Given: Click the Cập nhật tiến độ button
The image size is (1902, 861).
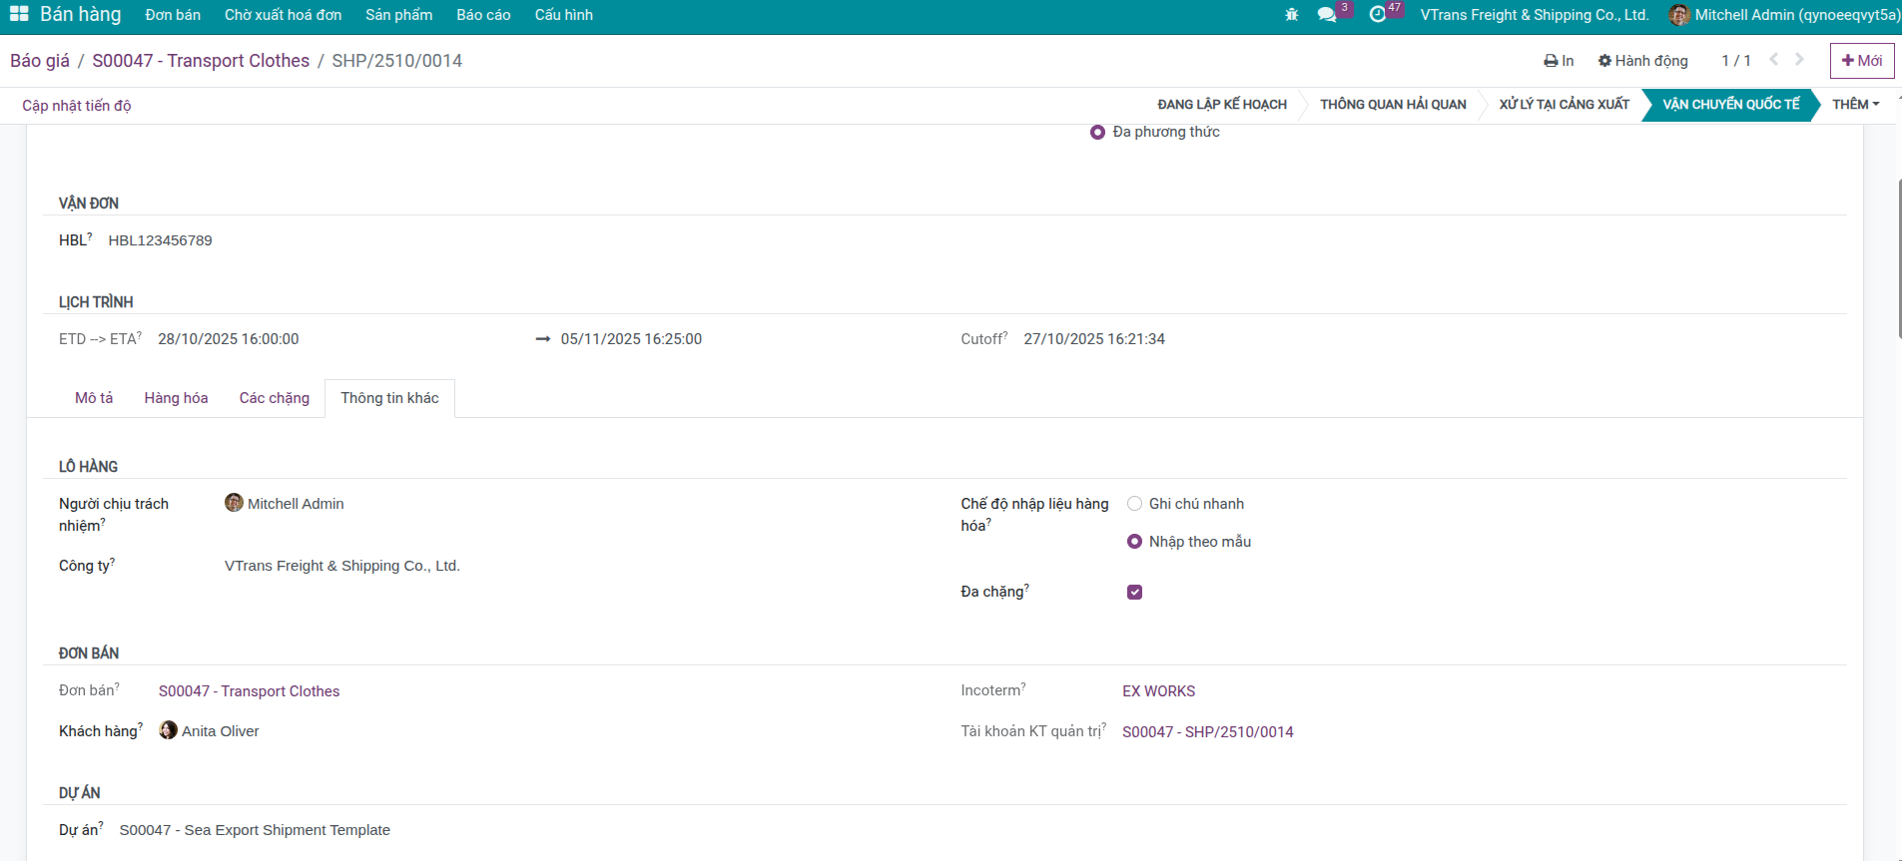Looking at the screenshot, I should click(x=77, y=106).
